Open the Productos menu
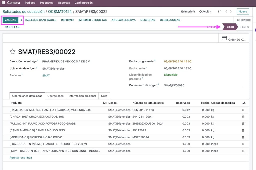 (47, 3)
